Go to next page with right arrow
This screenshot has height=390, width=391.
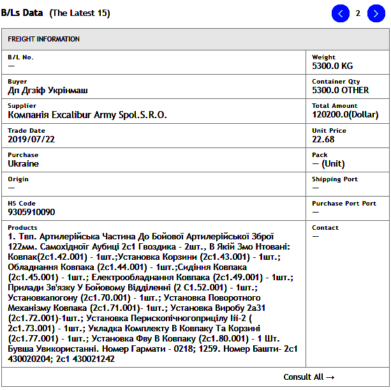tap(376, 13)
